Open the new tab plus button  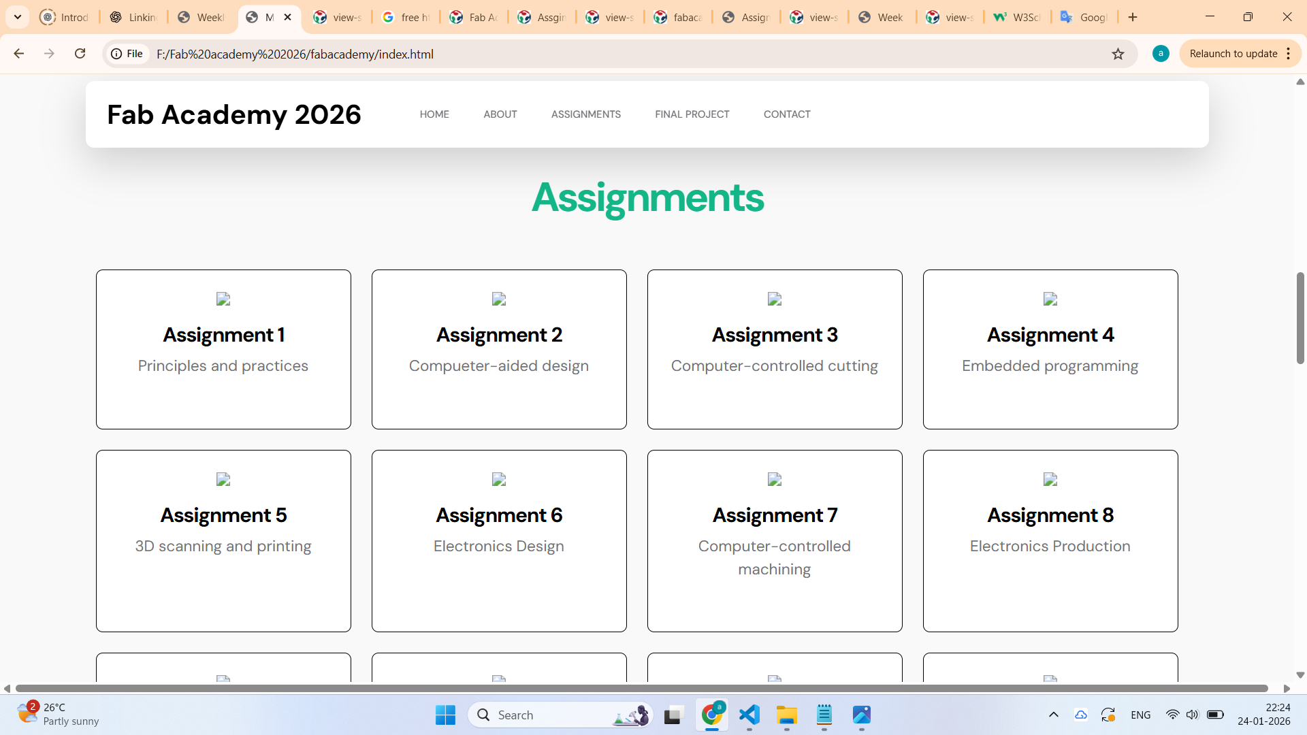pyautogui.click(x=1133, y=17)
